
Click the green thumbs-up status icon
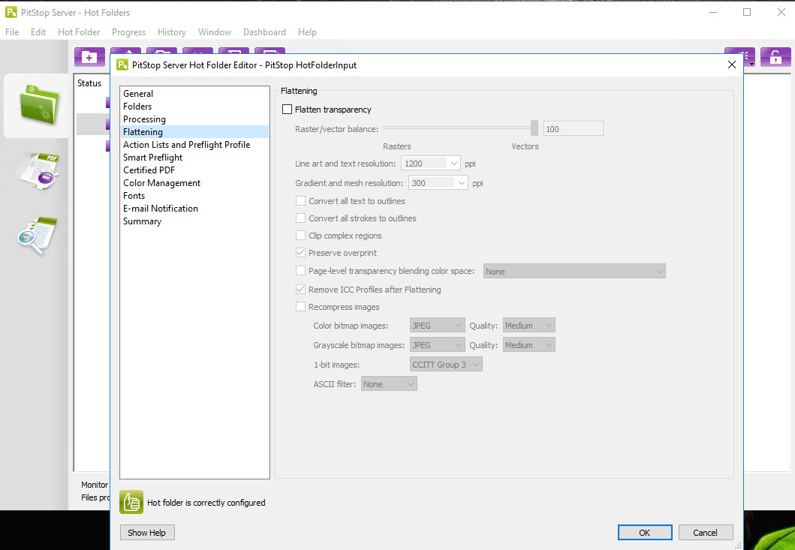coord(131,502)
